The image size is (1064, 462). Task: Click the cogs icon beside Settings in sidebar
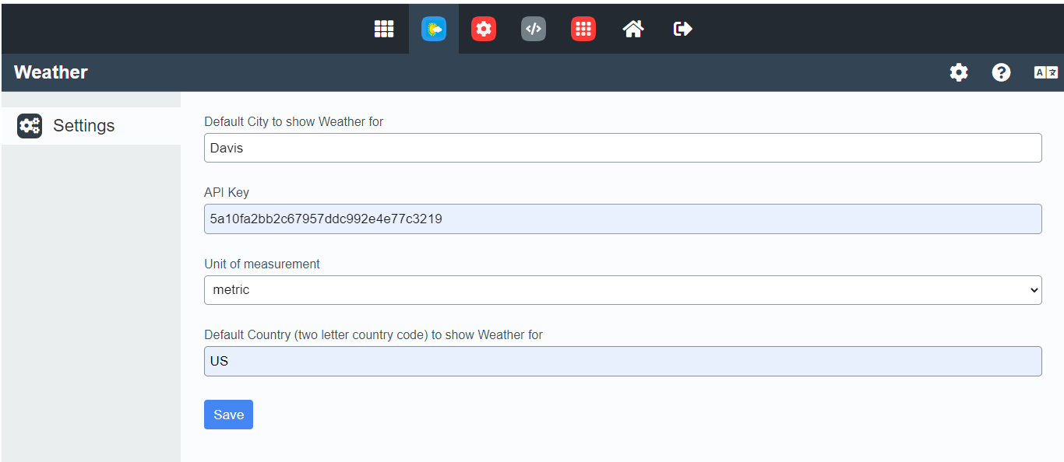(30, 126)
